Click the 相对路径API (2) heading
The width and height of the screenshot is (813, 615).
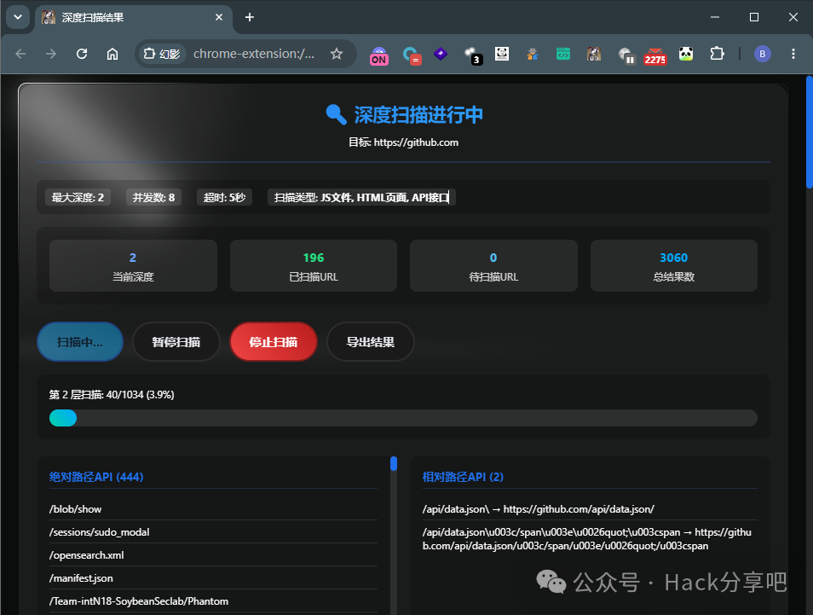(x=463, y=477)
